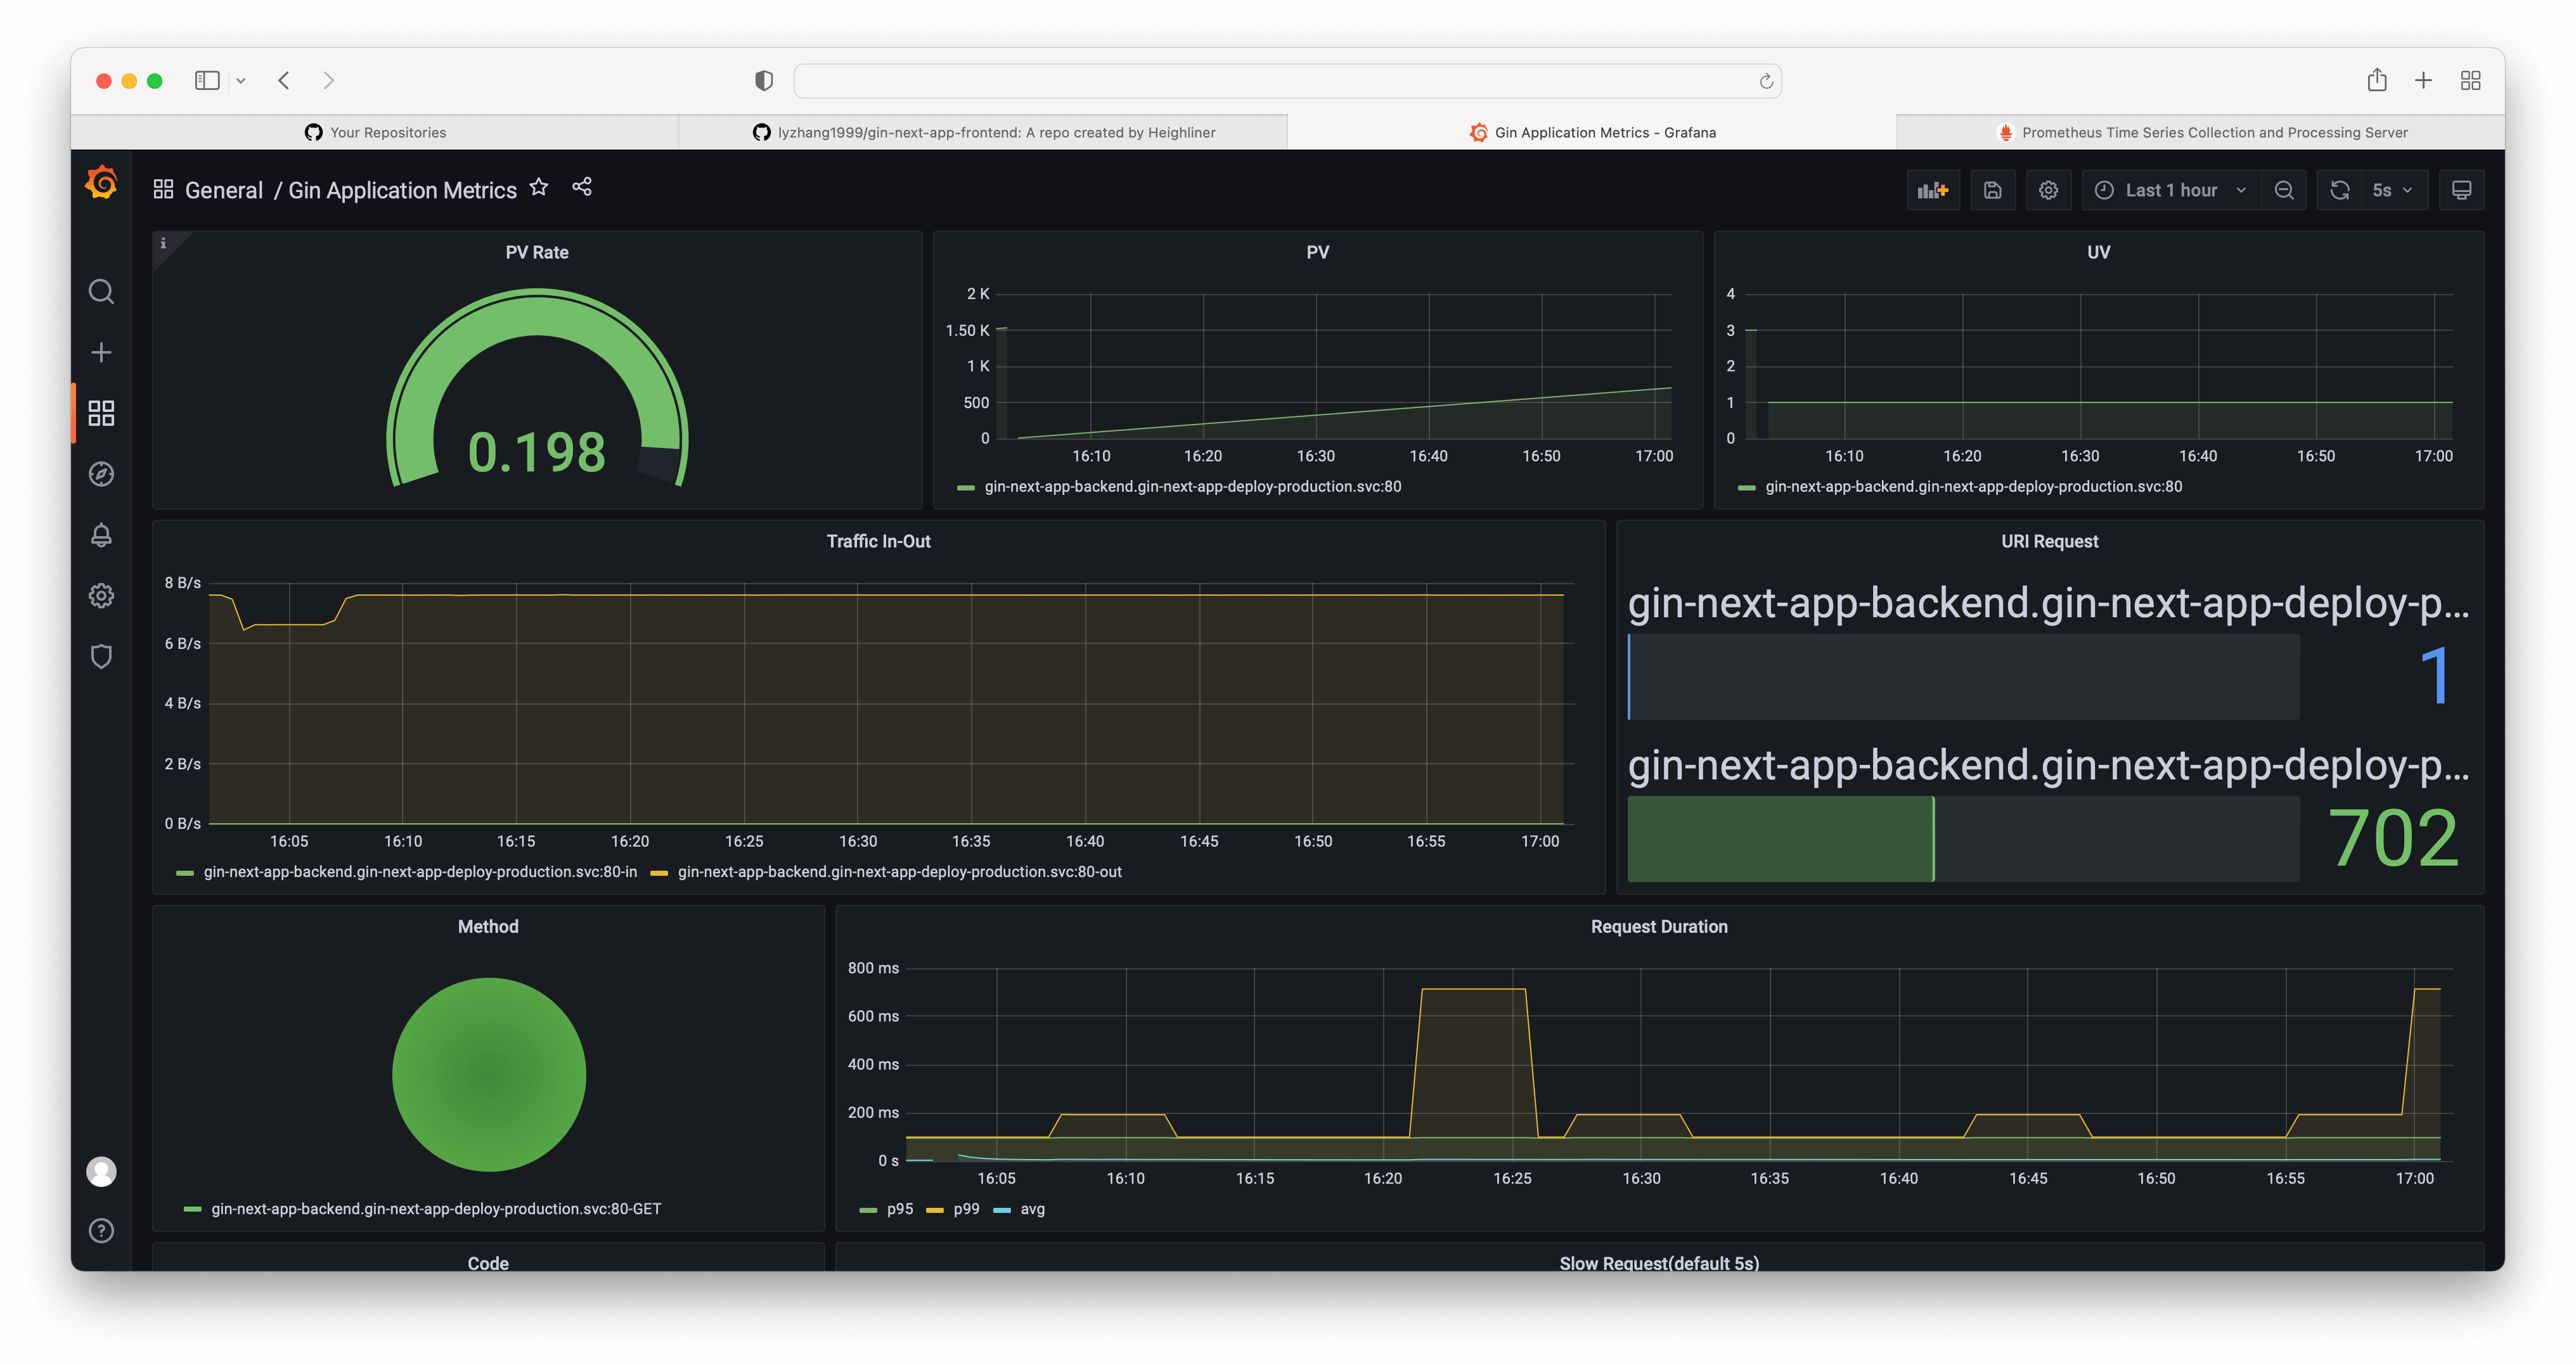Open Safari share button

tap(2377, 80)
